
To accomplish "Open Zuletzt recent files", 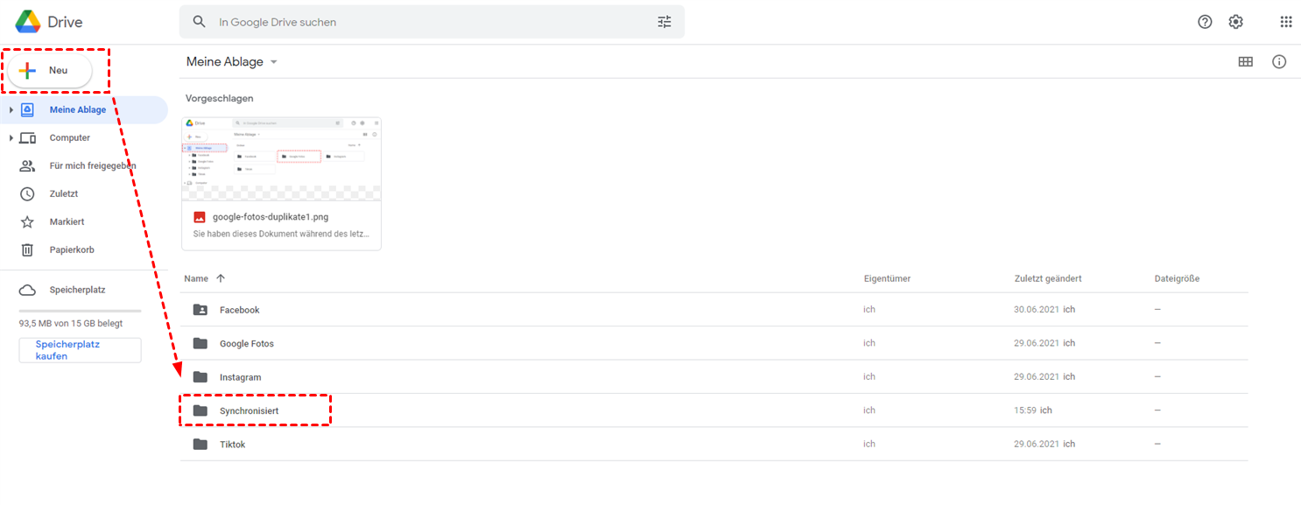I will coord(64,193).
